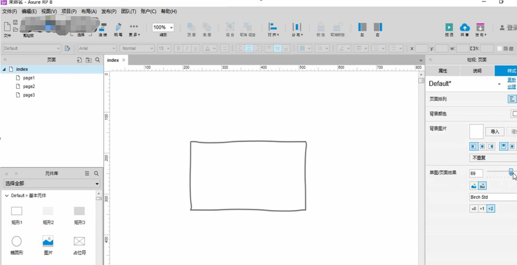Open the Arial font dropdown
The width and height of the screenshot is (517, 265).
click(x=97, y=48)
